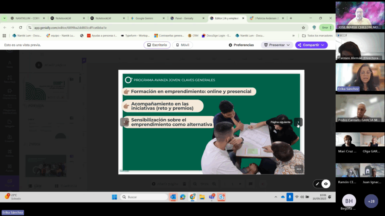Mute the microphone in the system tray
This screenshot has width=385, height=216.
click(x=290, y=197)
